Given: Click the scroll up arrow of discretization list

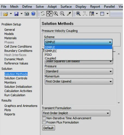Looking at the screenshot, I should tap(119, 54).
